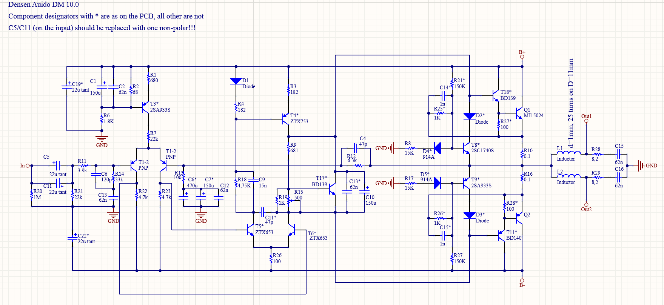Select the 'C9' 15n capacitor label
The height and width of the screenshot is (305, 664).
tap(262, 179)
